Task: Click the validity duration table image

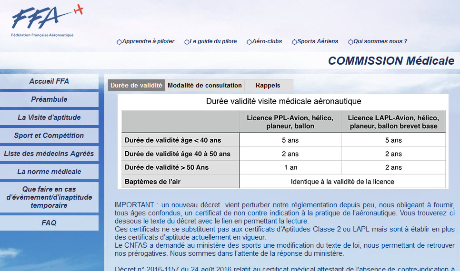Action: (283, 142)
